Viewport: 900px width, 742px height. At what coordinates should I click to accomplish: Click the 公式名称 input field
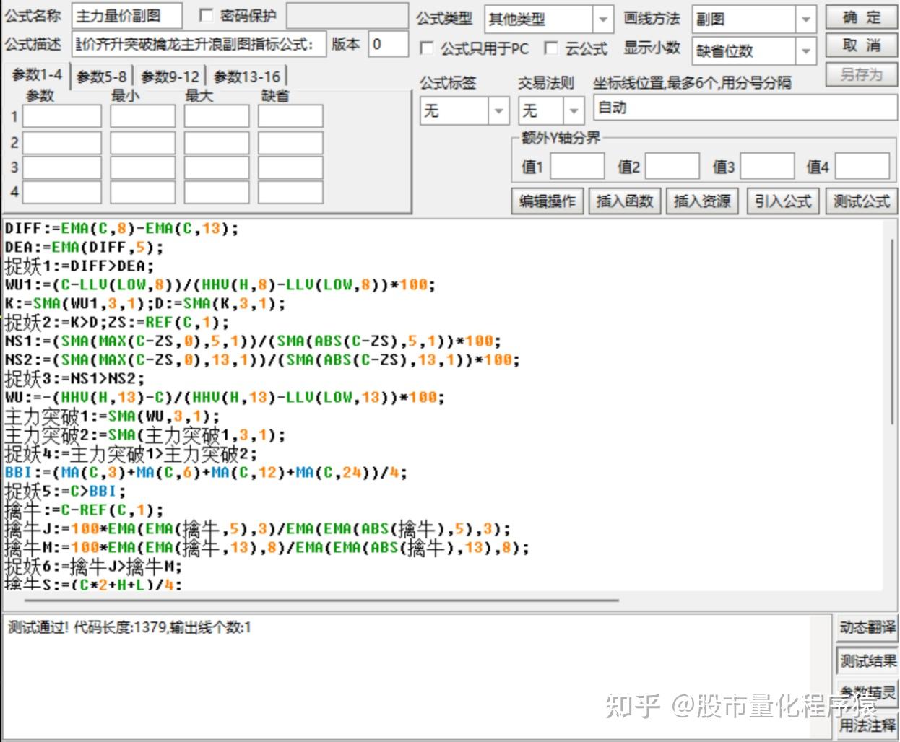click(127, 16)
